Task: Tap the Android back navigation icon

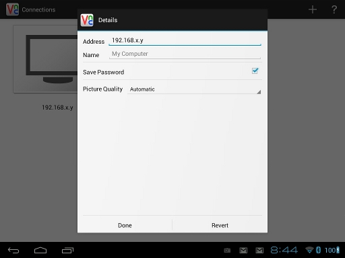Action: [x=13, y=250]
